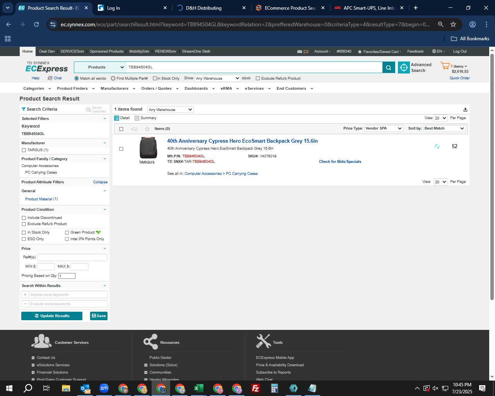Screen dimensions: 495x396
Task: Click the messages envelope icon in top bar
Action: (300, 51)
